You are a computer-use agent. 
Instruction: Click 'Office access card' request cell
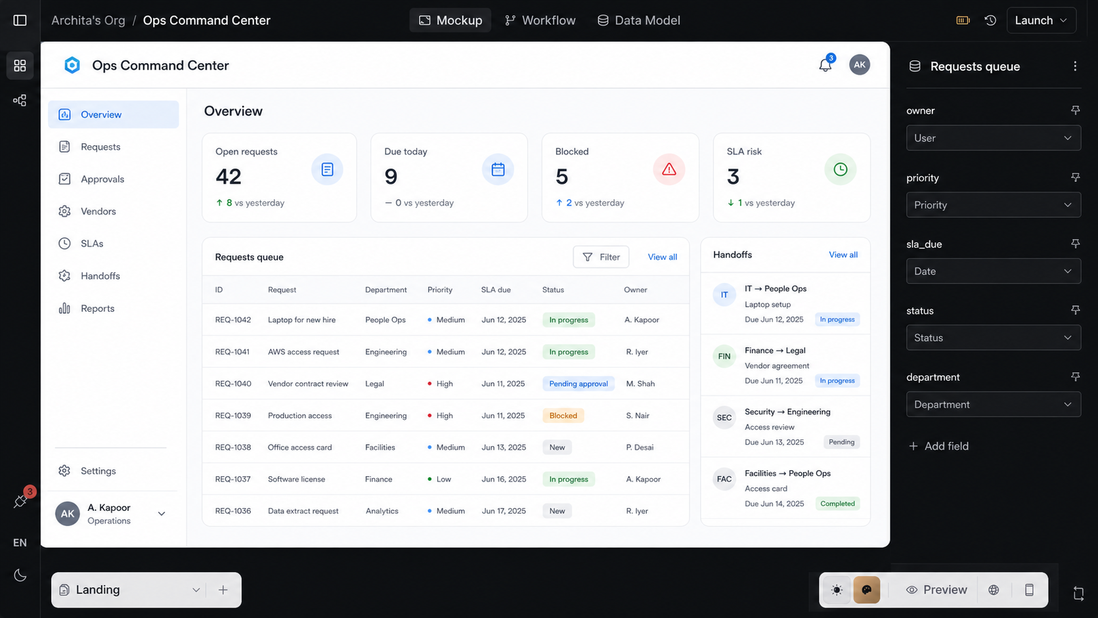tap(299, 447)
